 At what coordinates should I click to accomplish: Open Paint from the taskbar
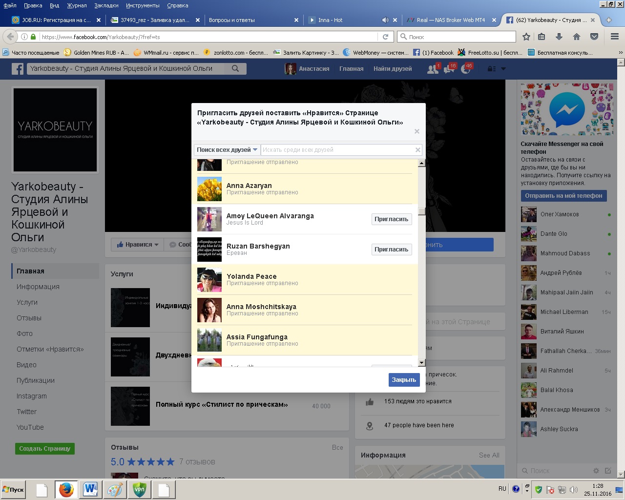pyautogui.click(x=115, y=489)
